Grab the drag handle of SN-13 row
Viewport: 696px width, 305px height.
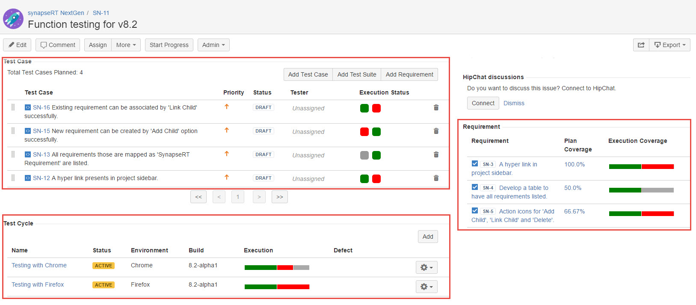(x=13, y=154)
